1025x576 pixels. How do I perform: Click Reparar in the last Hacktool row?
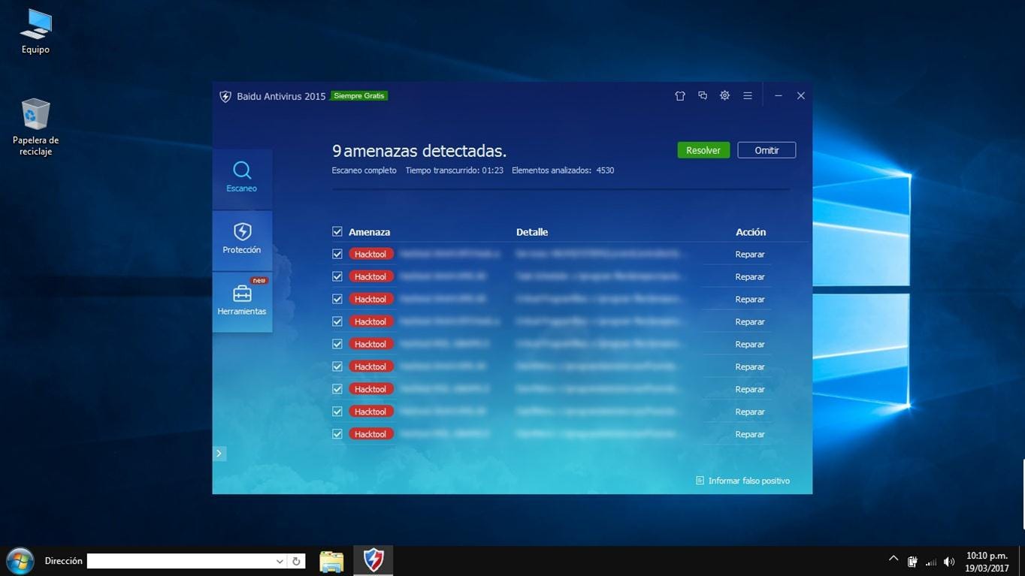(750, 435)
